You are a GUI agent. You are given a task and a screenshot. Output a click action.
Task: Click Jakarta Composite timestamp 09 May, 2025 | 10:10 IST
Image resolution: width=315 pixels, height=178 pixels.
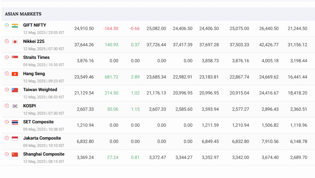44,146
